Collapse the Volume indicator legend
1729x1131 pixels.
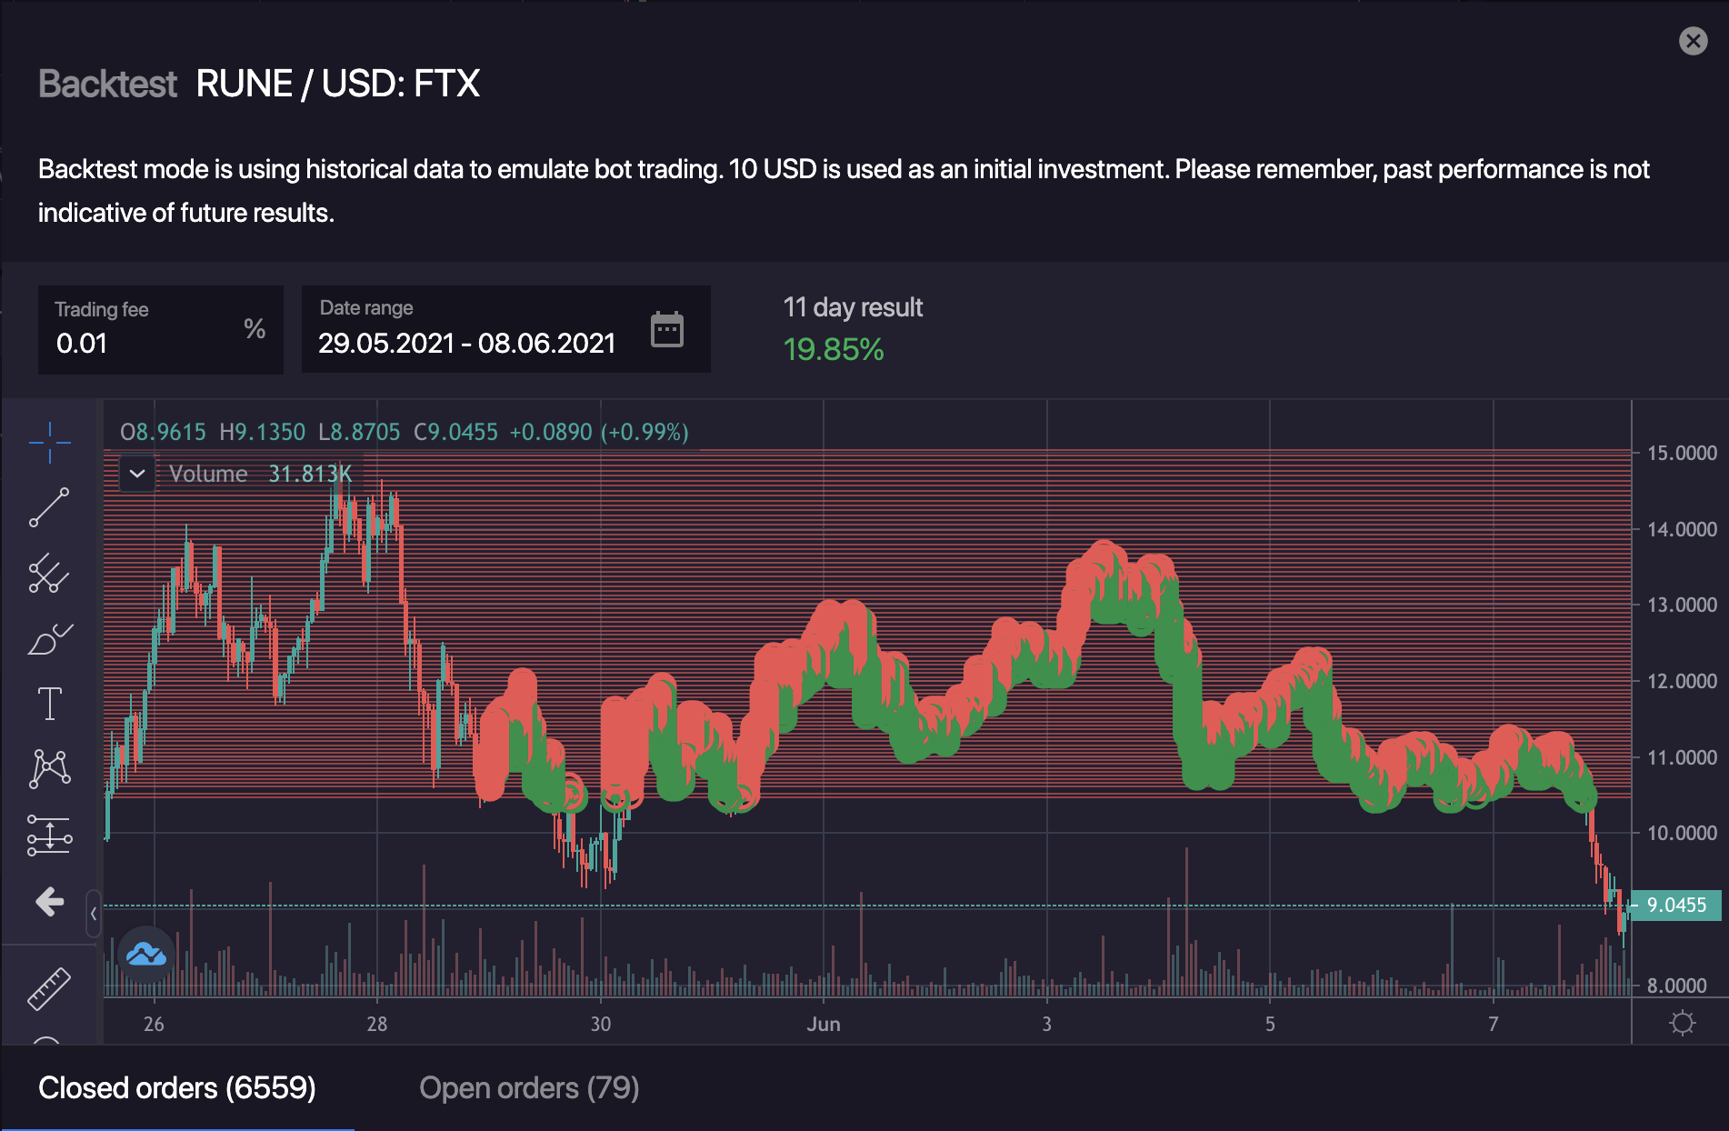click(x=137, y=474)
